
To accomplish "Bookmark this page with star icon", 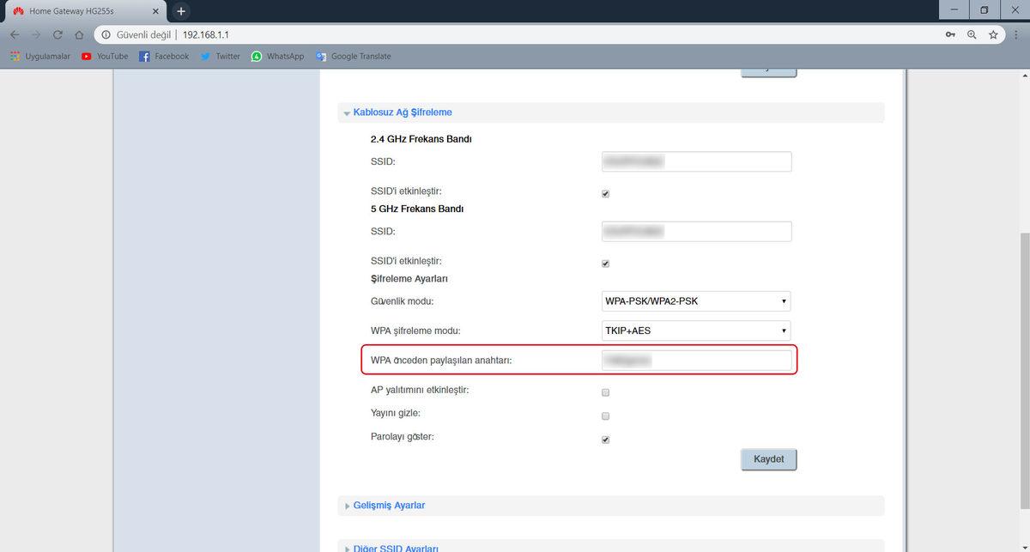I will pos(993,35).
